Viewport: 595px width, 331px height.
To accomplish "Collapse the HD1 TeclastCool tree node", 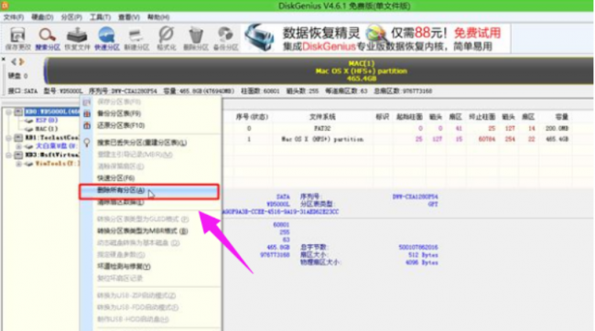I will coord(8,138).
